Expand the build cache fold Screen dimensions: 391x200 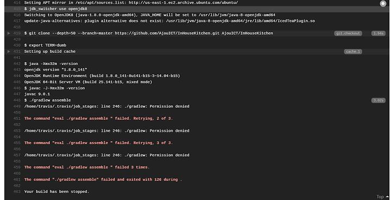tap(9, 51)
